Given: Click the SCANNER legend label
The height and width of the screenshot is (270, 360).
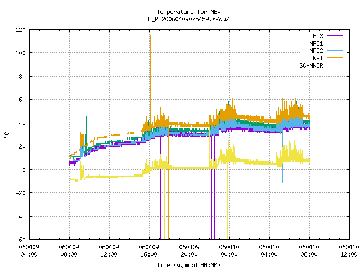Looking at the screenshot, I should point(311,65).
